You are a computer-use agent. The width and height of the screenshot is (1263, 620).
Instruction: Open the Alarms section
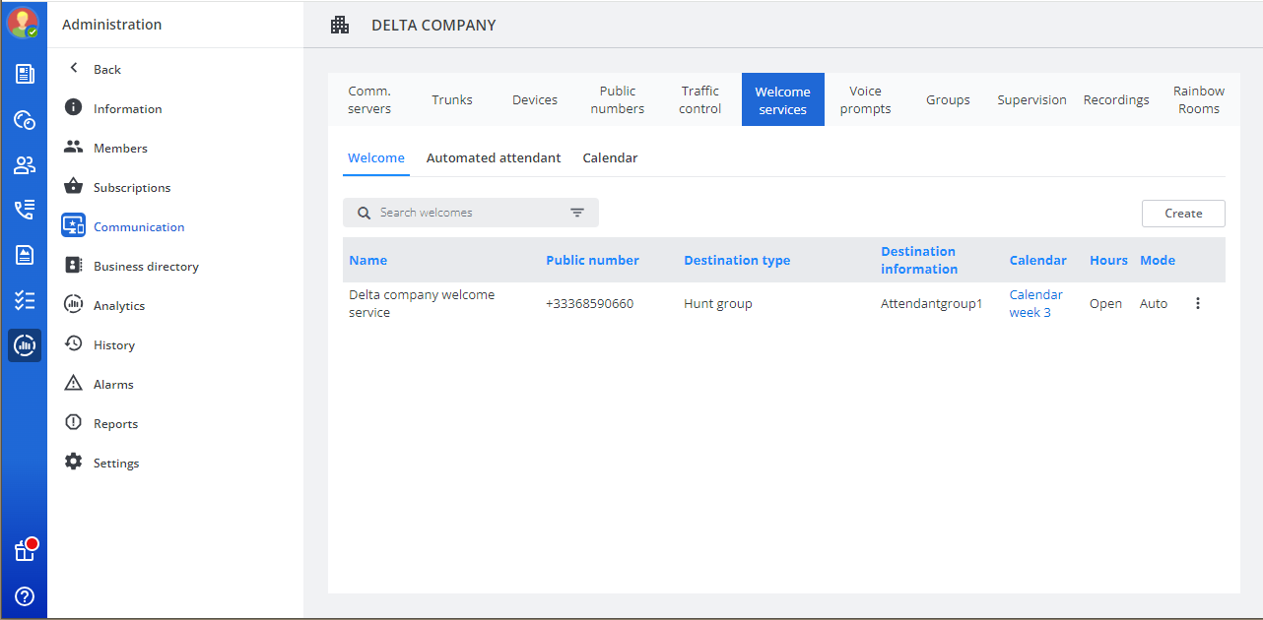pyautogui.click(x=113, y=385)
